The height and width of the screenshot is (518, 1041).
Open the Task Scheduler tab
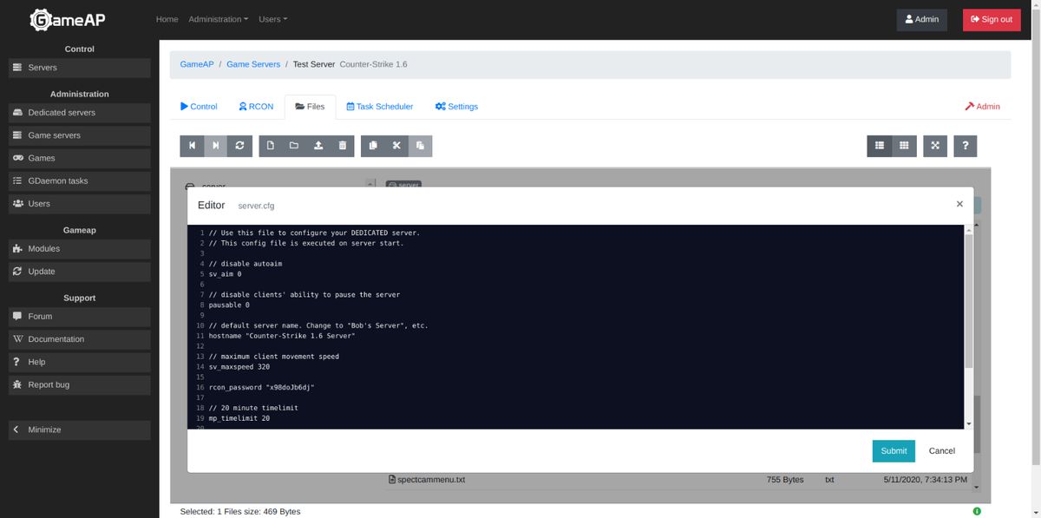379,107
